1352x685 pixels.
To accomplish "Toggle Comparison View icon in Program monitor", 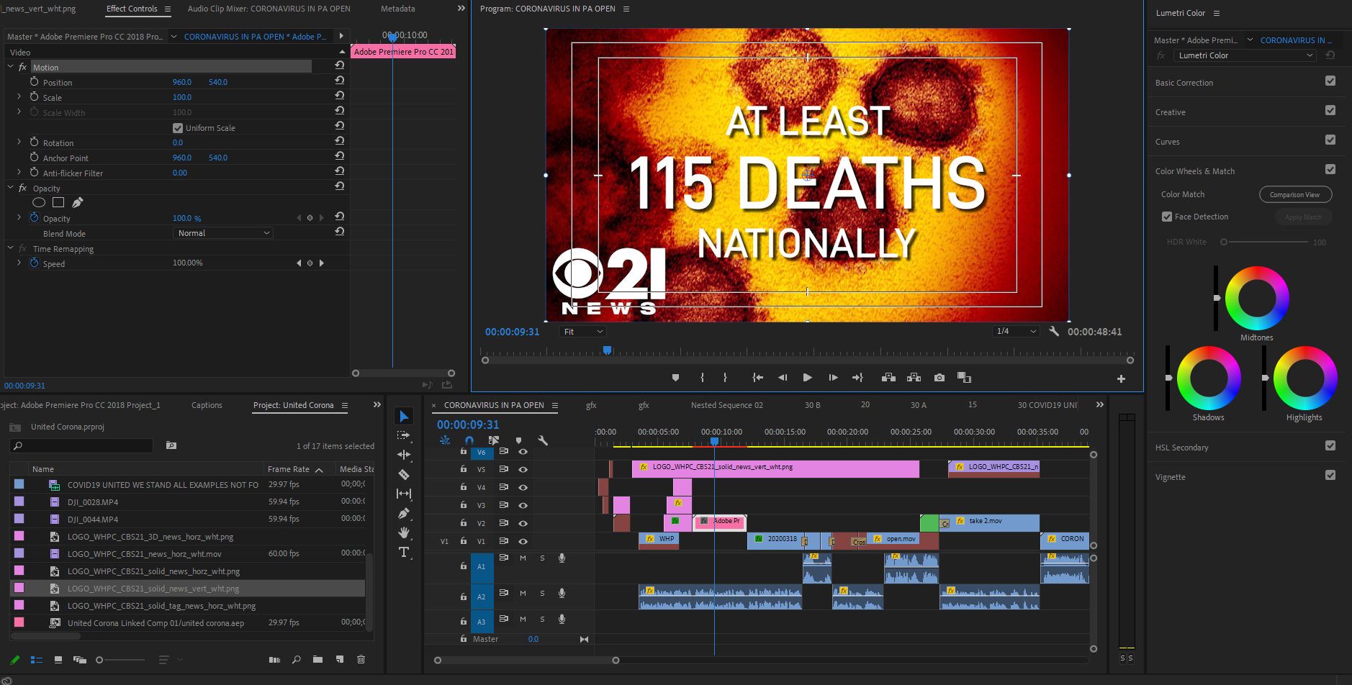I will tap(965, 378).
